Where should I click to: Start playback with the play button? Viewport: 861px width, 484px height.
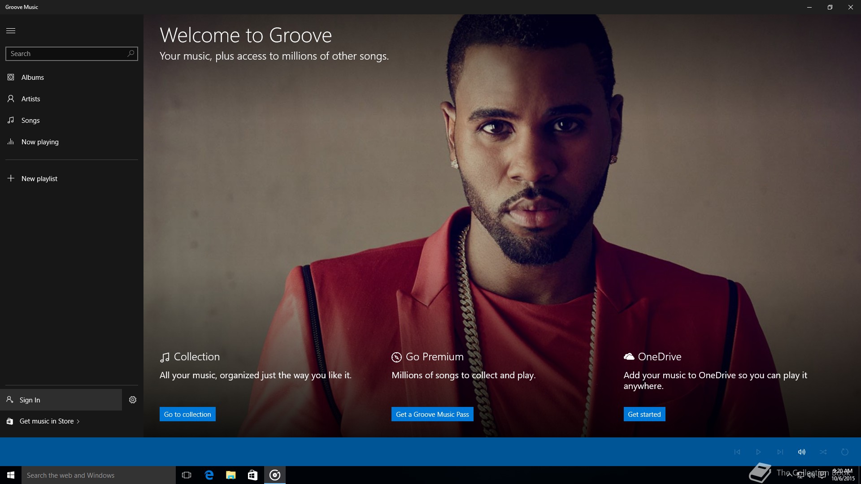759,452
